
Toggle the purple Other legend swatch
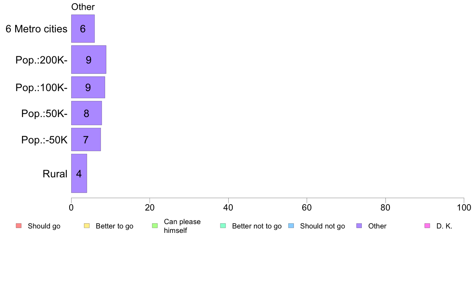[359, 226]
